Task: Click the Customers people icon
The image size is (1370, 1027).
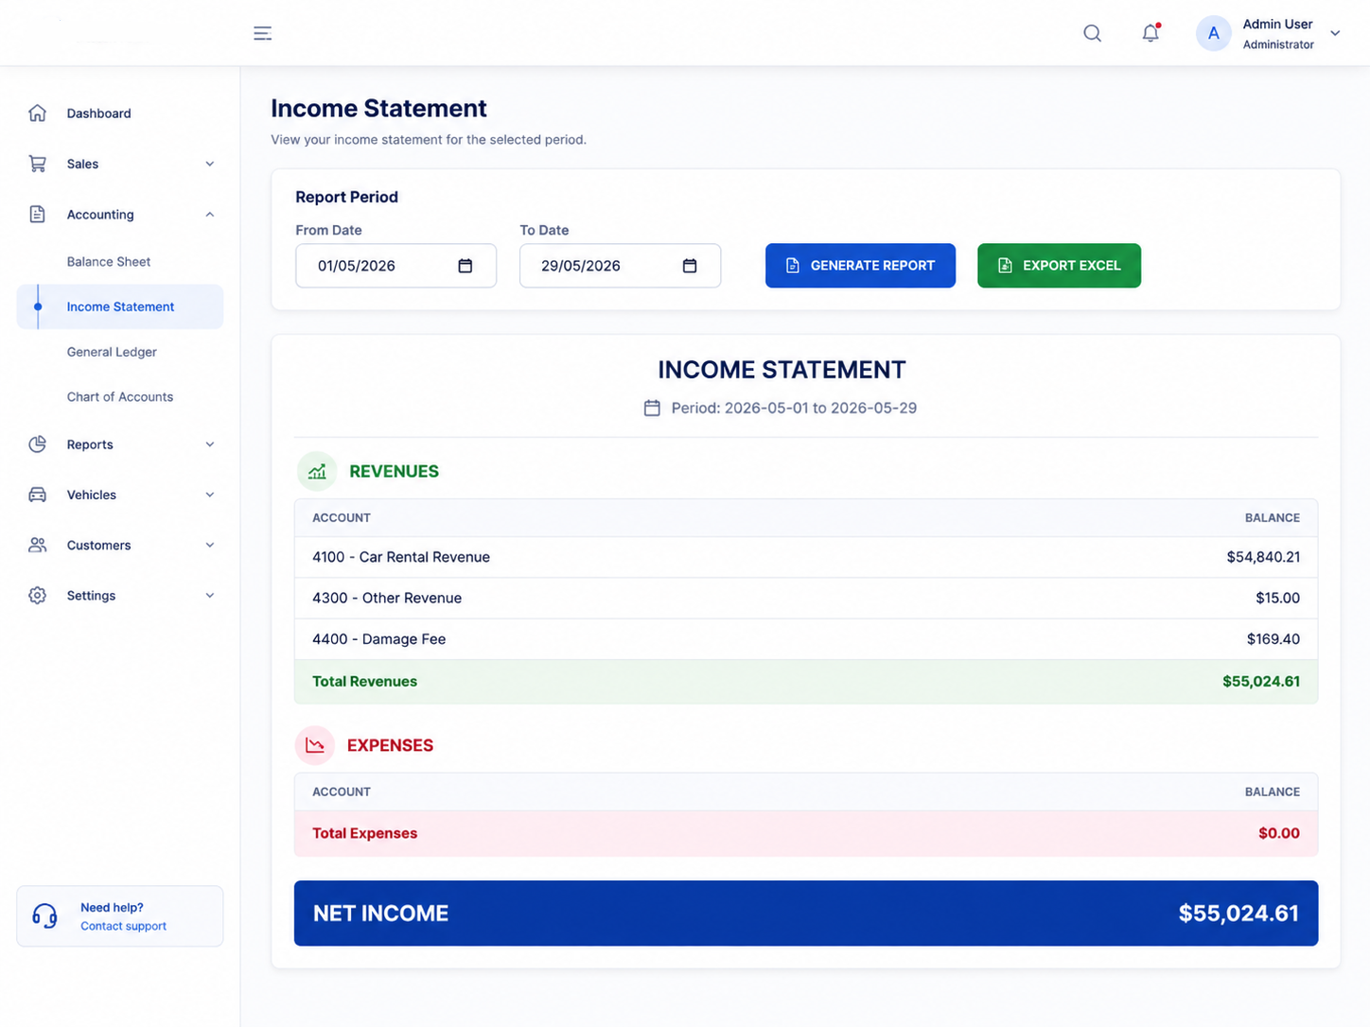Action: point(37,546)
